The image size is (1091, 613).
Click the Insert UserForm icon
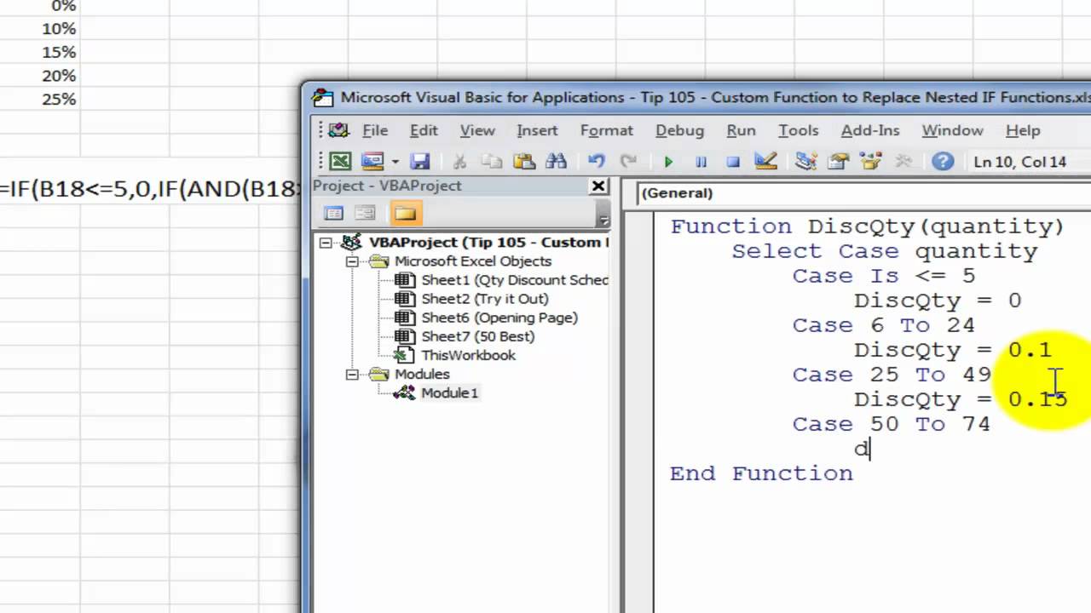pyautogui.click(x=372, y=161)
